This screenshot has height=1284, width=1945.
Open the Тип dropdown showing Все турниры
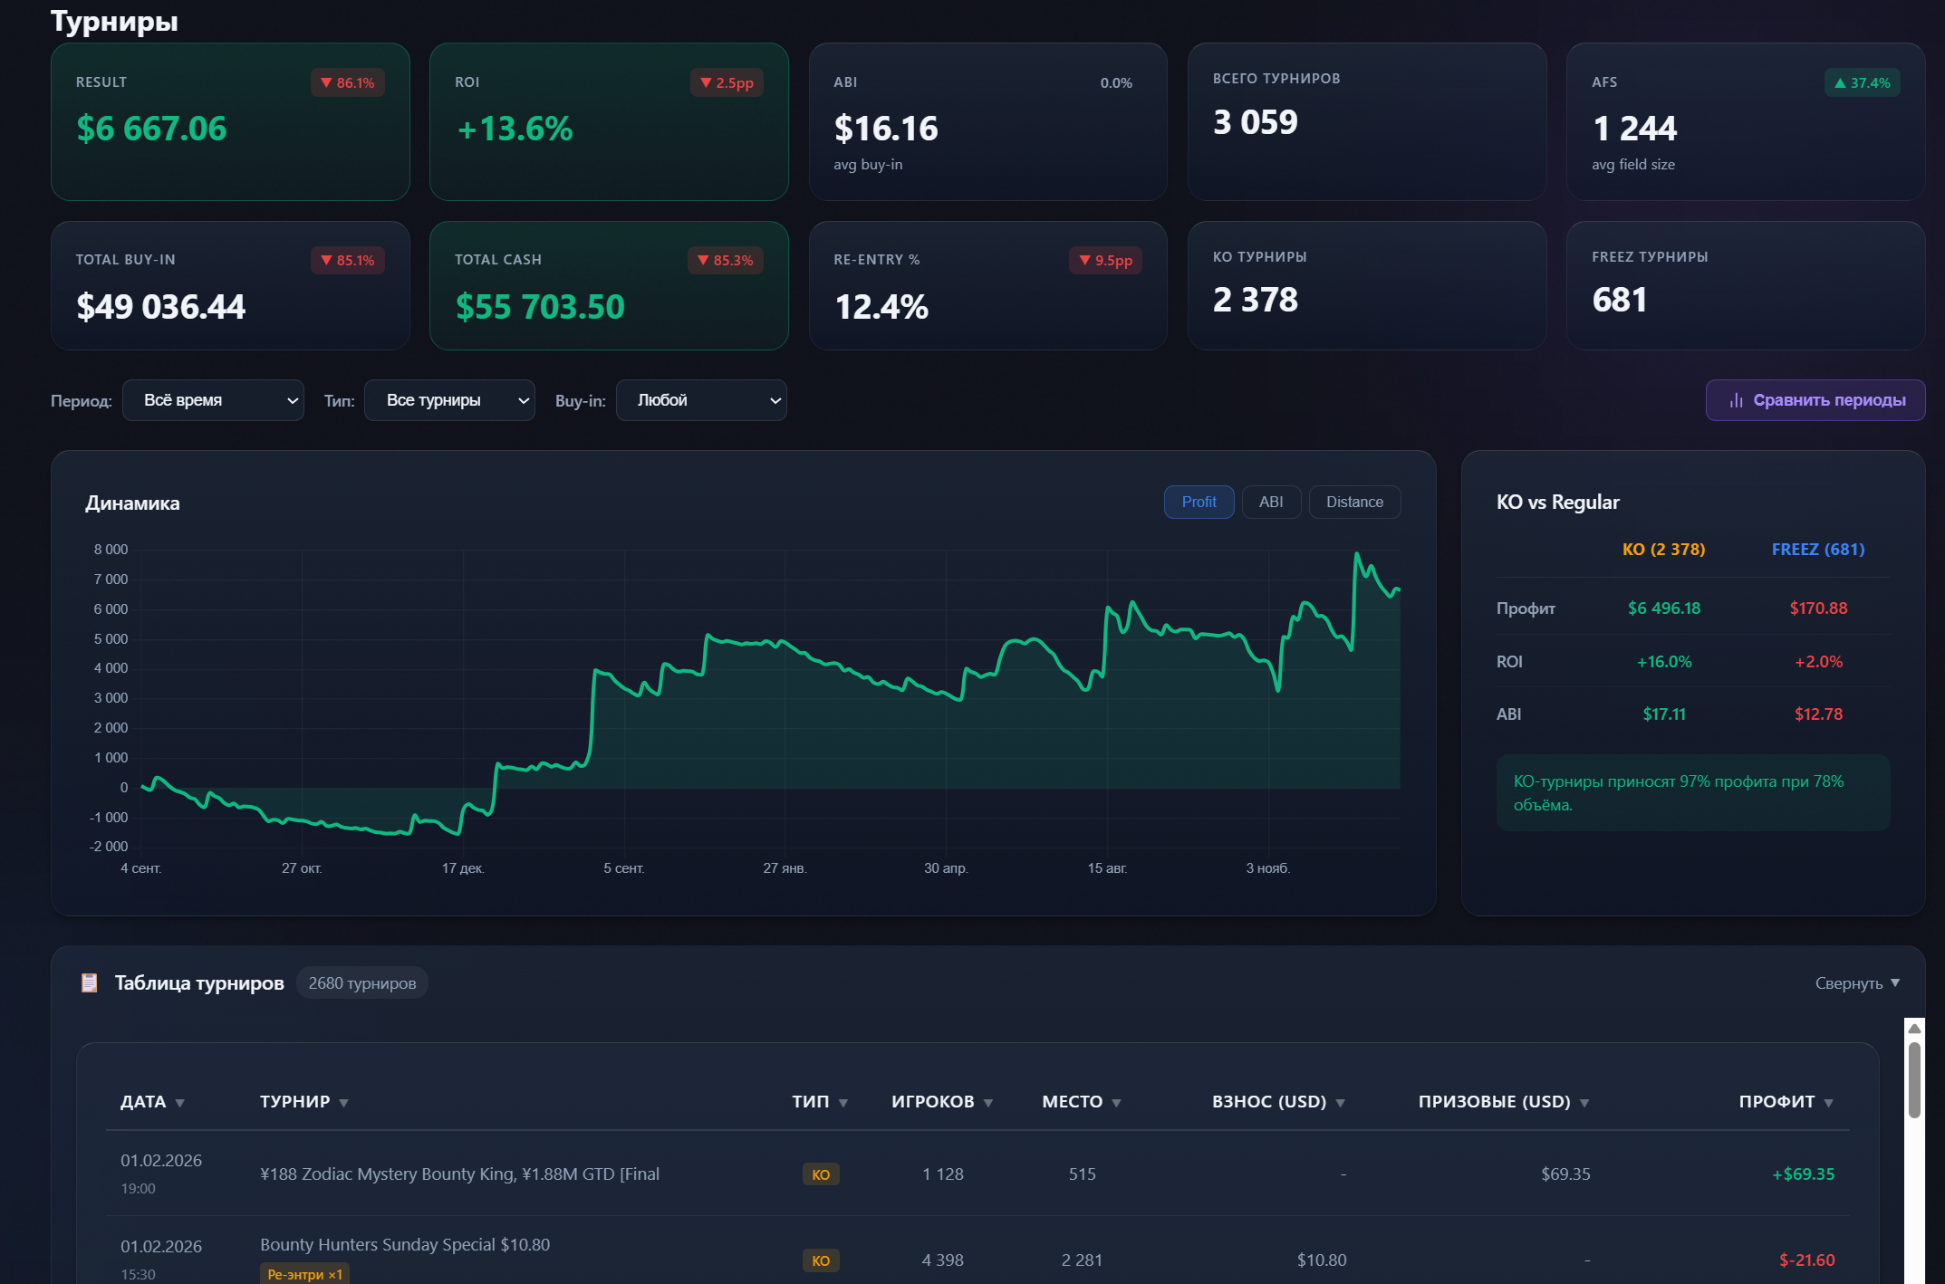(x=448, y=399)
